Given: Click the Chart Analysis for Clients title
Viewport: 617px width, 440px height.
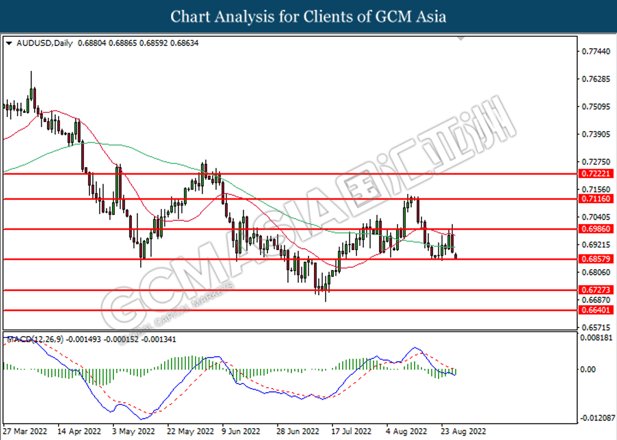Looking at the screenshot, I should tap(308, 17).
